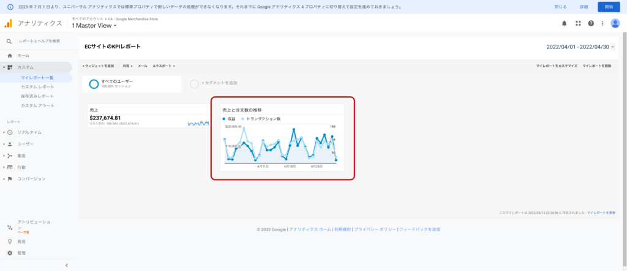Click the トランザクション数 legend dot
Image resolution: width=627 pixels, height=271 pixels.
click(243, 119)
